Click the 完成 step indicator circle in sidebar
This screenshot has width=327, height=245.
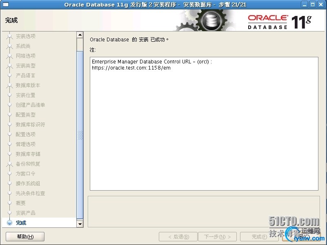coord(9,223)
